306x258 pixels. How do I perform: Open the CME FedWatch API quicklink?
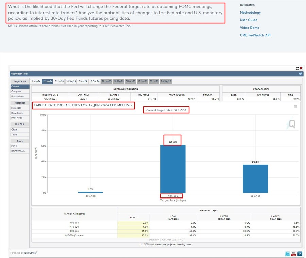click(x=255, y=35)
